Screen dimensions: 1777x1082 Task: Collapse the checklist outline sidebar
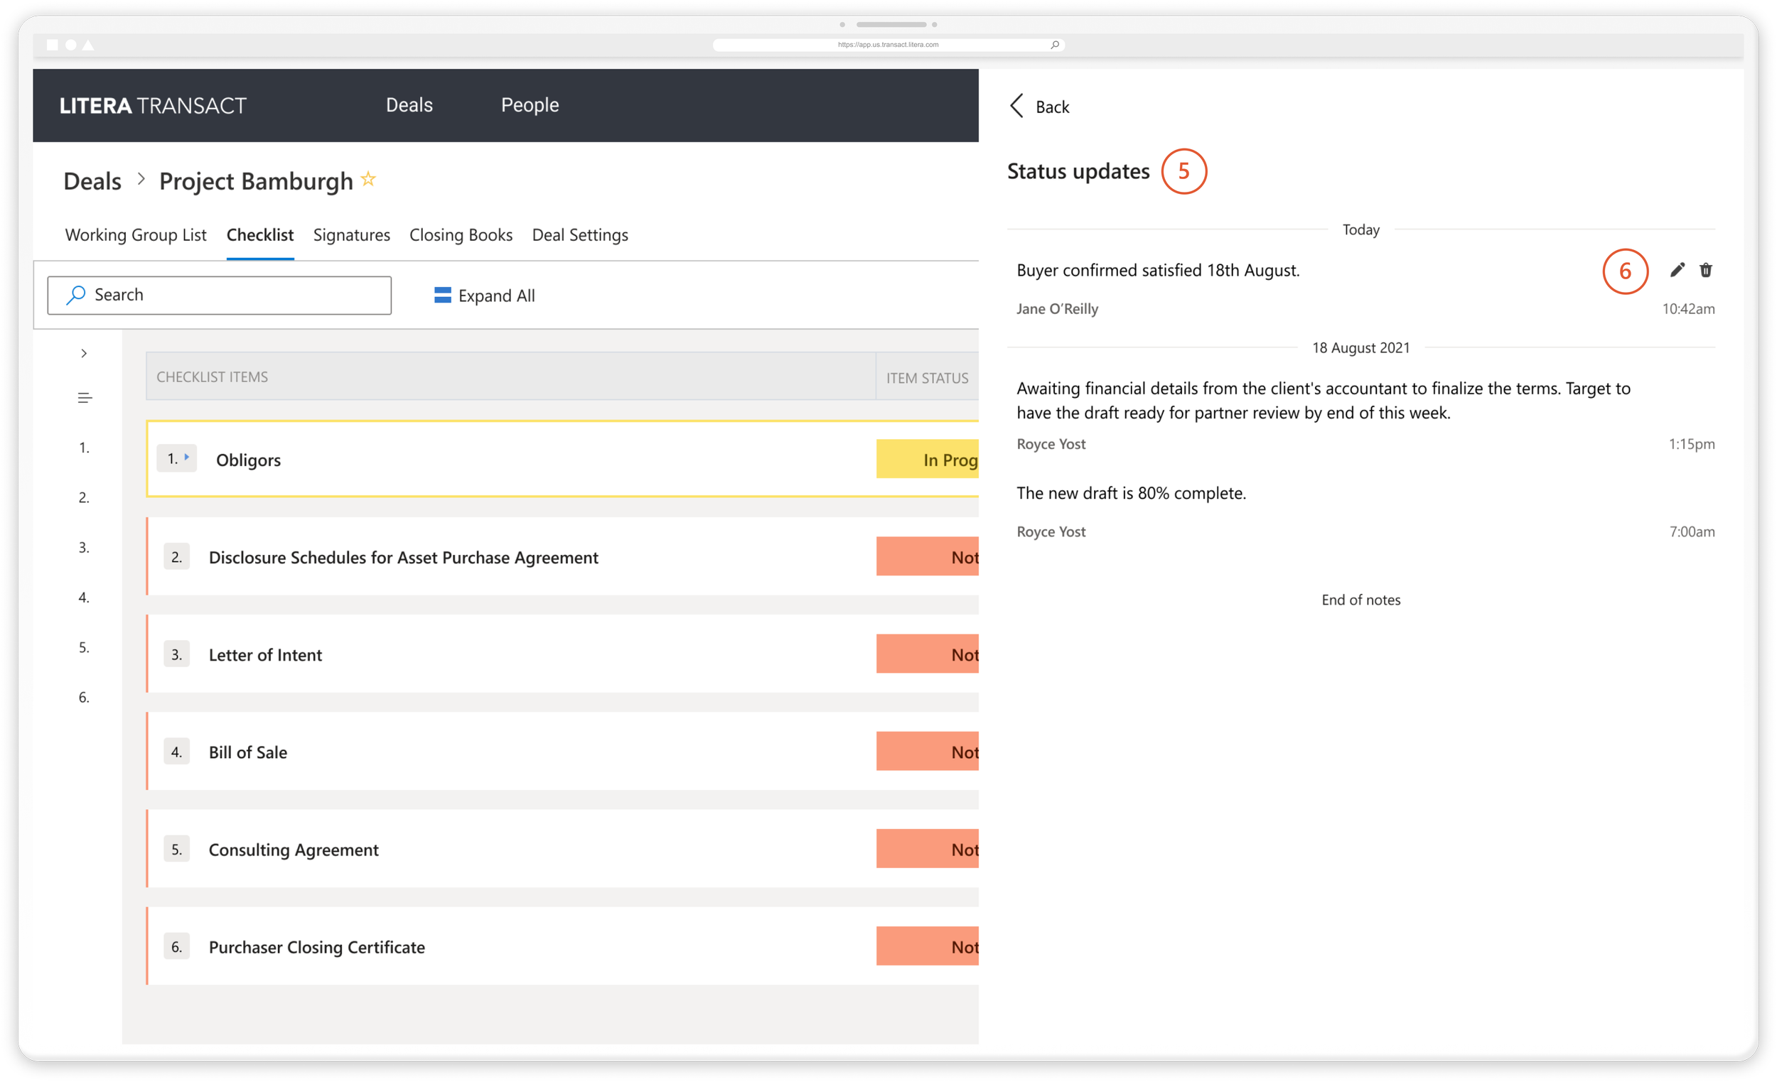pos(85,352)
